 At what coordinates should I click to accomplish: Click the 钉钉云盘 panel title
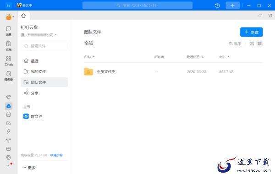(x=29, y=27)
